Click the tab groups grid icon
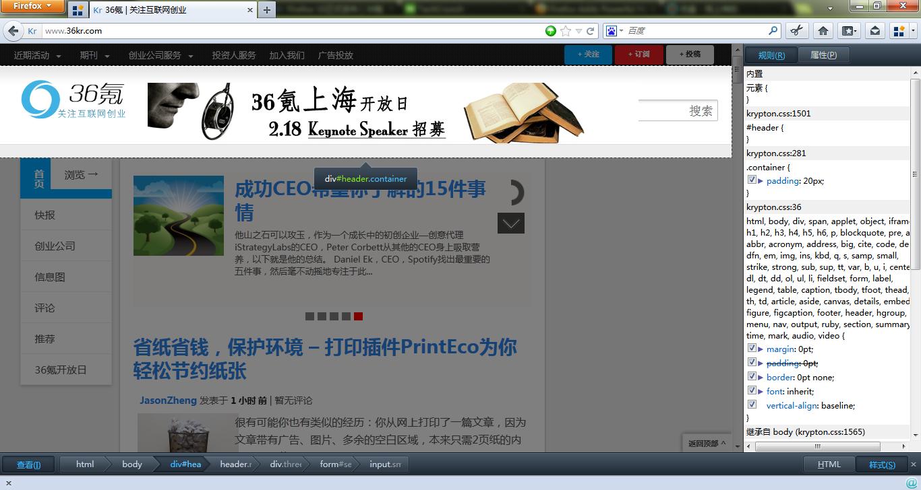The image size is (921, 490). tap(78, 10)
